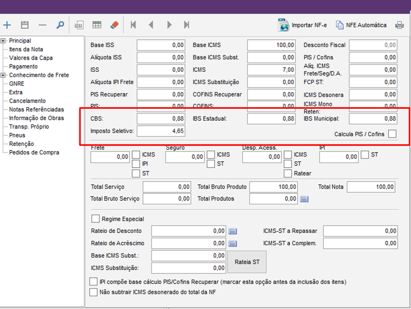
Task: Enable the Calcula PIS / Cofins checkbox
Action: click(x=392, y=134)
